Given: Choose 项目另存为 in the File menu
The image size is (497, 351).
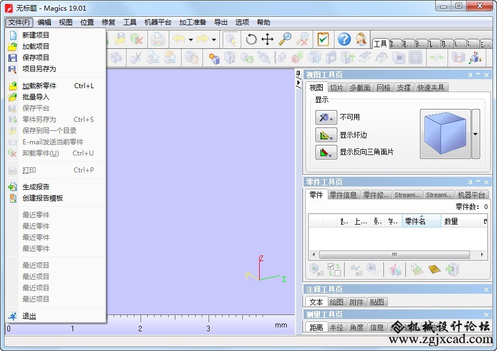Looking at the screenshot, I should [x=56, y=69].
